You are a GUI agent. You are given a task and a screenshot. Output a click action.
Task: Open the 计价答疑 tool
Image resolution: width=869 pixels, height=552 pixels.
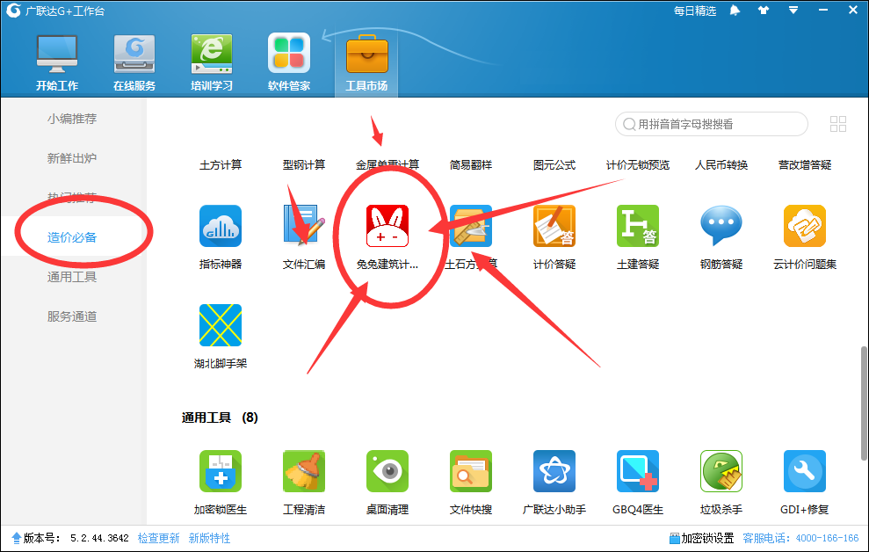coord(554,226)
